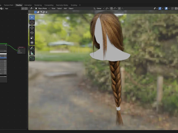Open the editor type menu in viewport
This screenshot has width=178, height=133.
[32, 8]
